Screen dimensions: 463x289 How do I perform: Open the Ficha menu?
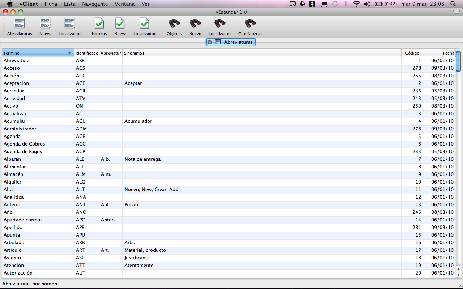(x=51, y=4)
